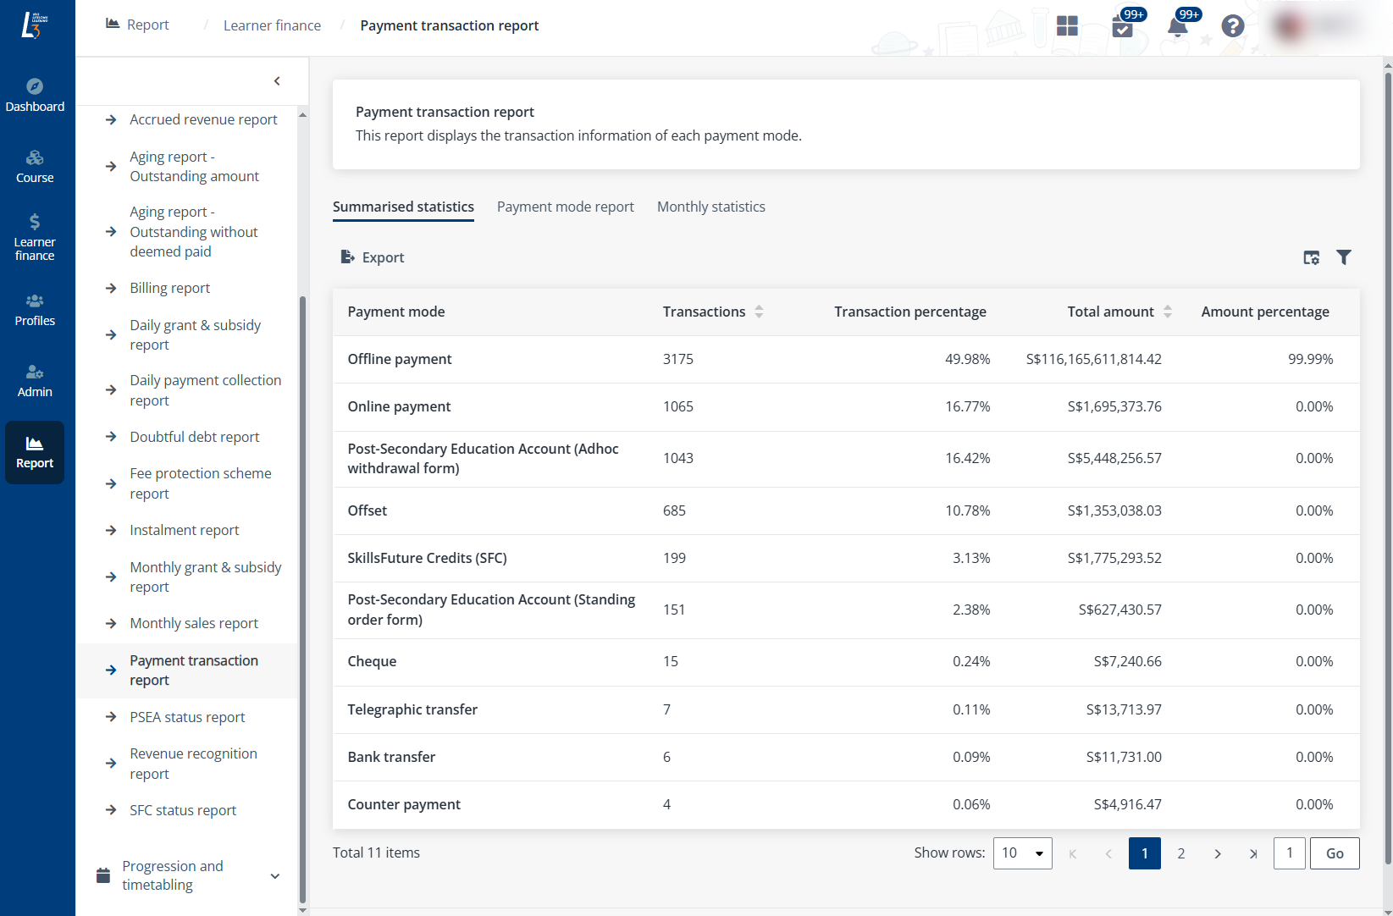The height and width of the screenshot is (916, 1393).
Task: Click the page number input before Go
Action: coord(1290,853)
